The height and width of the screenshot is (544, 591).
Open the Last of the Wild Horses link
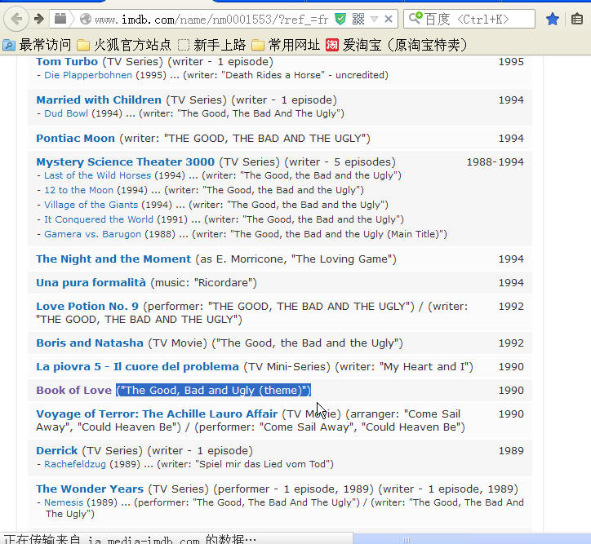pos(97,175)
